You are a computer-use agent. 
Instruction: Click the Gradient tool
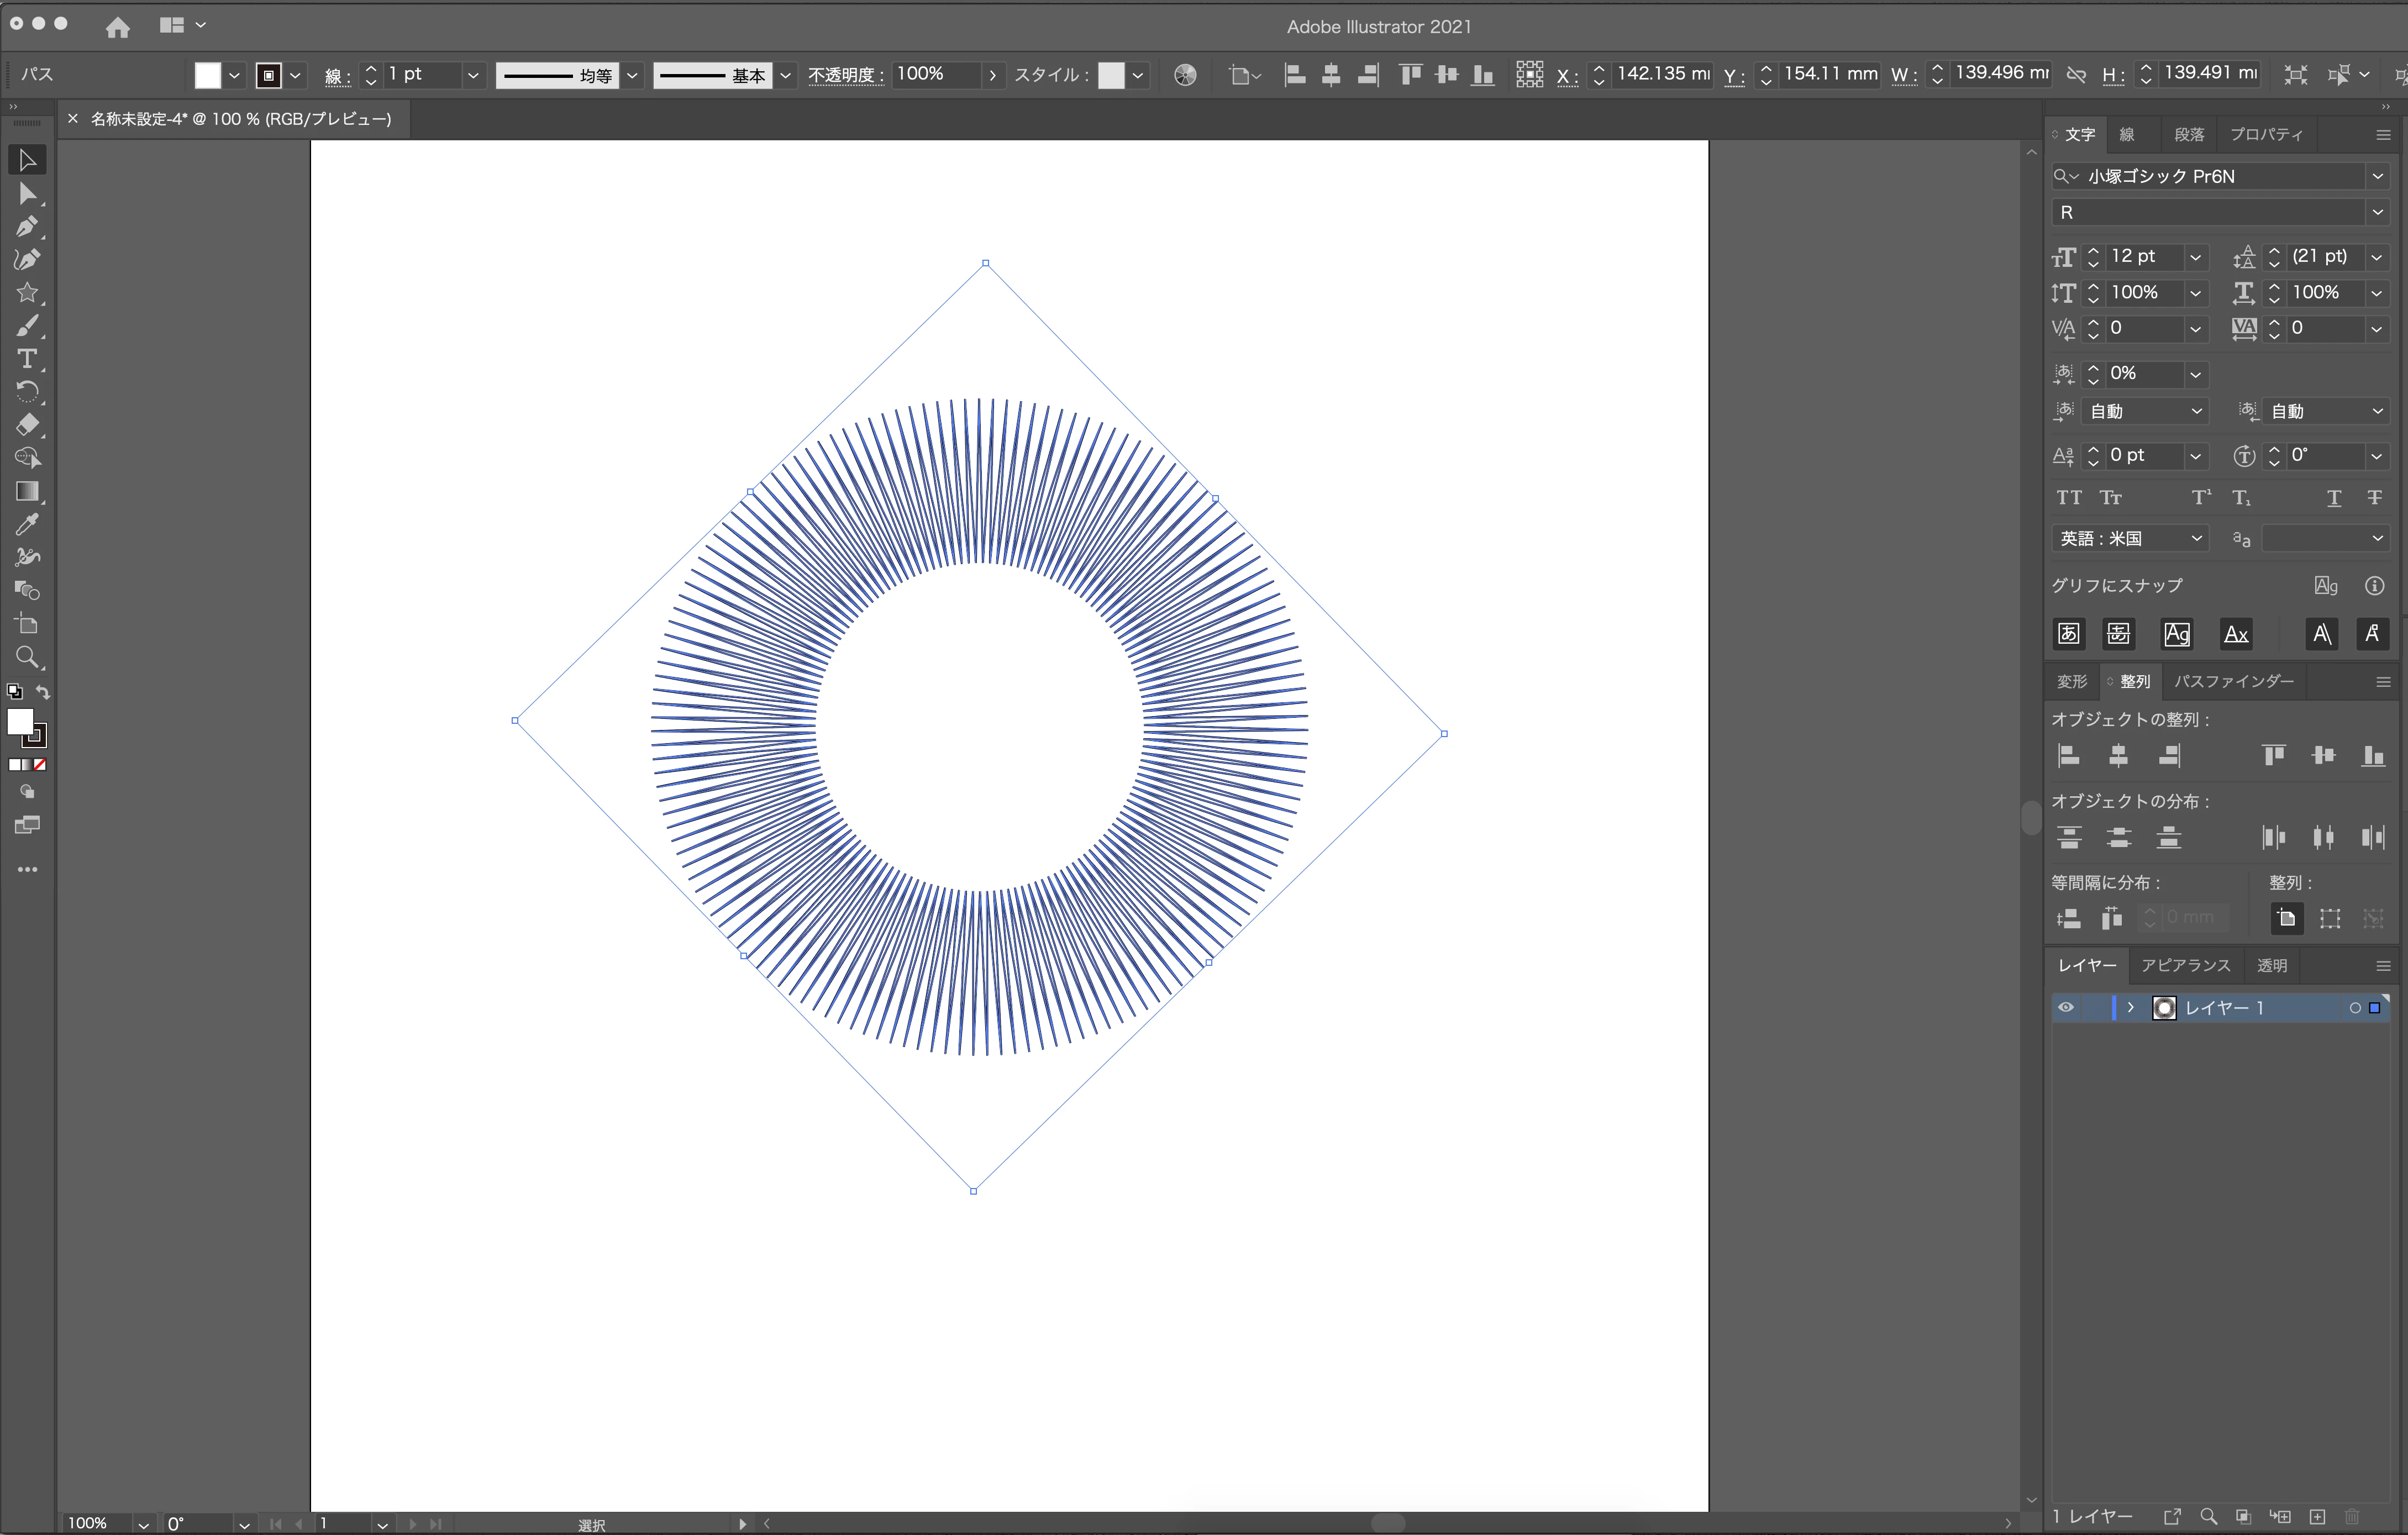27,491
